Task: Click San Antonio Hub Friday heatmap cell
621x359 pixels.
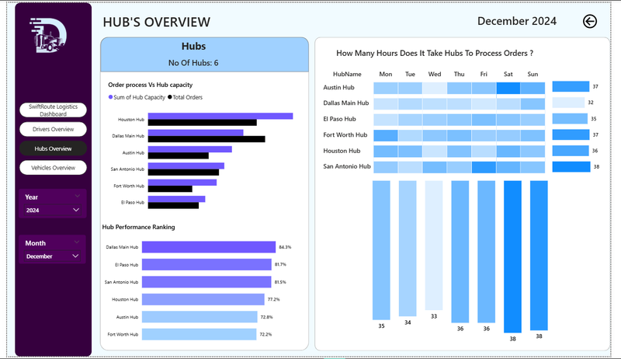Action: [x=484, y=167]
